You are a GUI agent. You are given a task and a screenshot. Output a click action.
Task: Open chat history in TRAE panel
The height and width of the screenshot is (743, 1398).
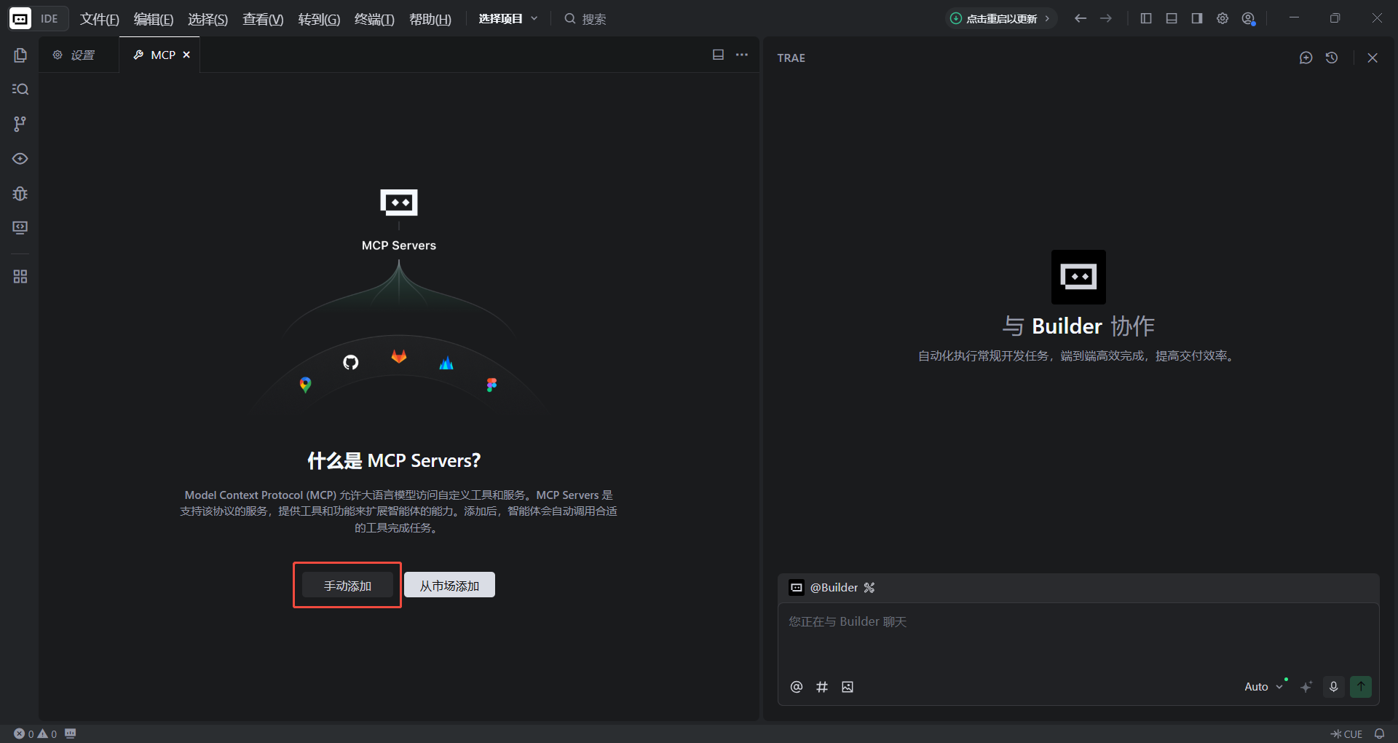[x=1332, y=58]
